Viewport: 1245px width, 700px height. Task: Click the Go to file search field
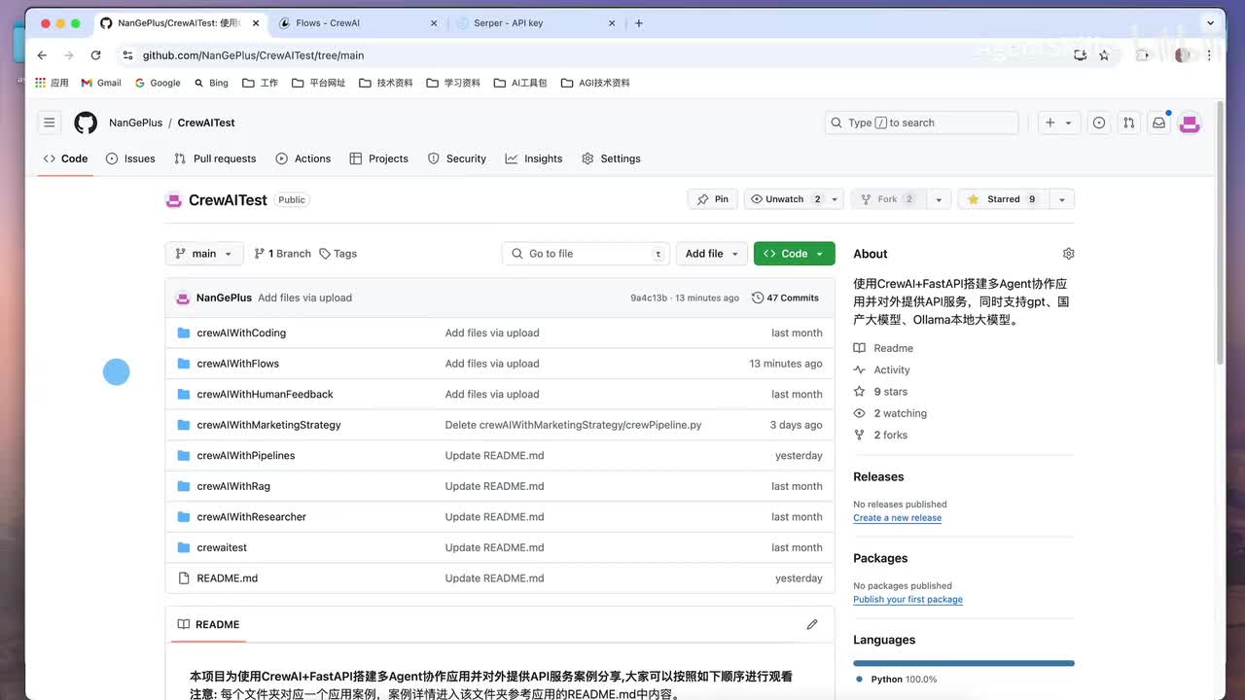tap(587, 254)
